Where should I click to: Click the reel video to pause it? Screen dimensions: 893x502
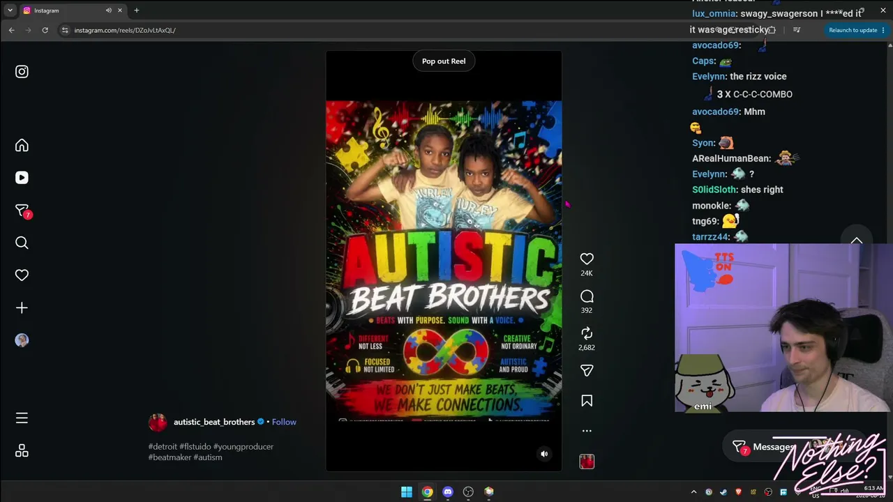click(444, 261)
